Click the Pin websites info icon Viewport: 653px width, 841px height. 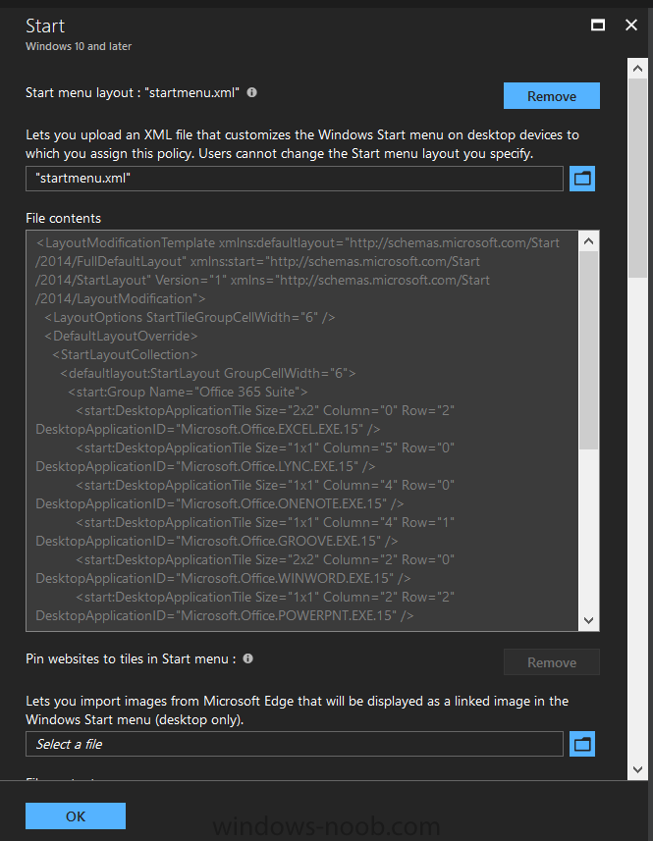point(247,658)
